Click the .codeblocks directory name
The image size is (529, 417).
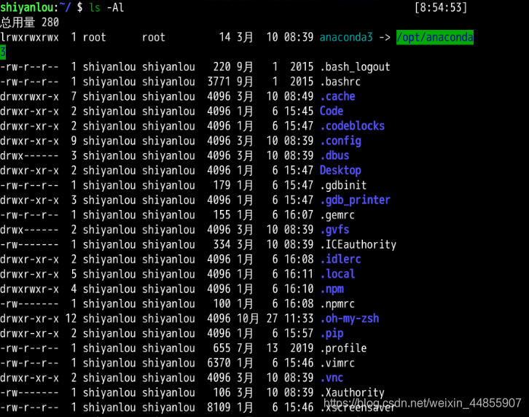tap(352, 126)
